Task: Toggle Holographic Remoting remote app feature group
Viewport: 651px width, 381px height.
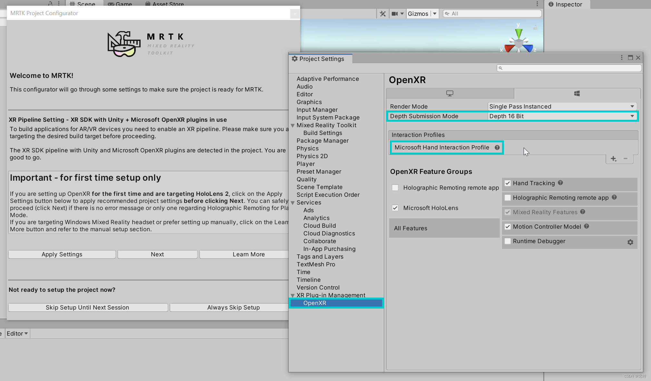Action: point(395,188)
